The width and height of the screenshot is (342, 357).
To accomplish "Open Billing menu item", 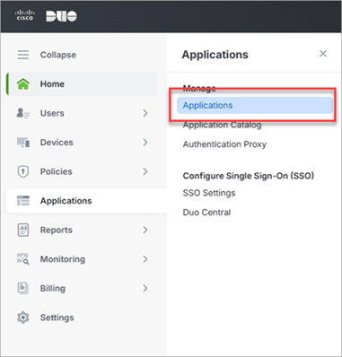I will tap(82, 288).
